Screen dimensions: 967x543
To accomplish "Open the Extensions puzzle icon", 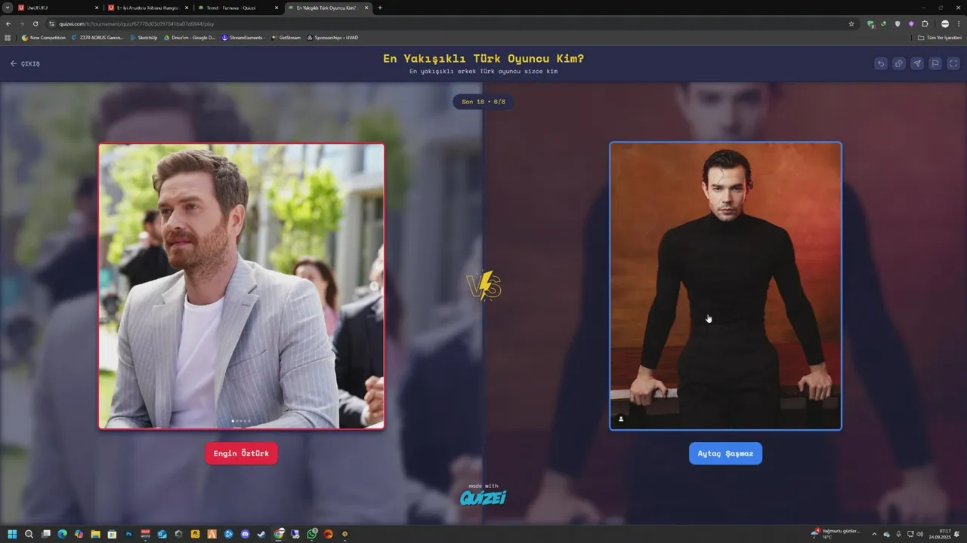I will [925, 23].
